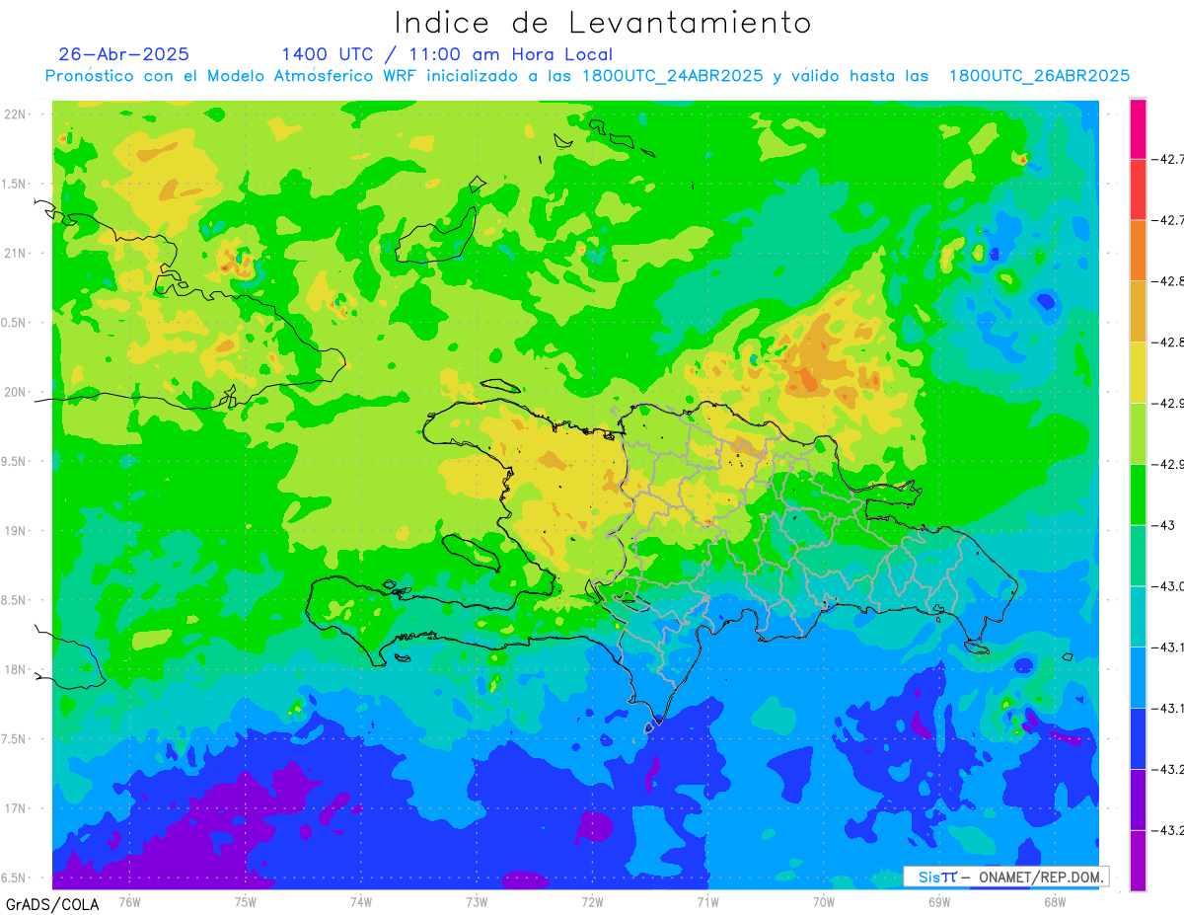Click the '22N' latitude label

tap(16, 114)
